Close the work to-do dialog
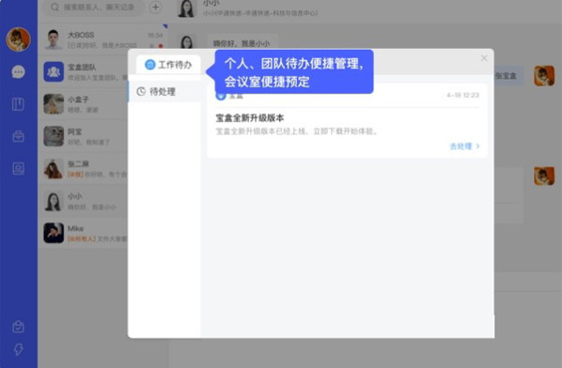This screenshot has width=562, height=368. click(x=484, y=58)
